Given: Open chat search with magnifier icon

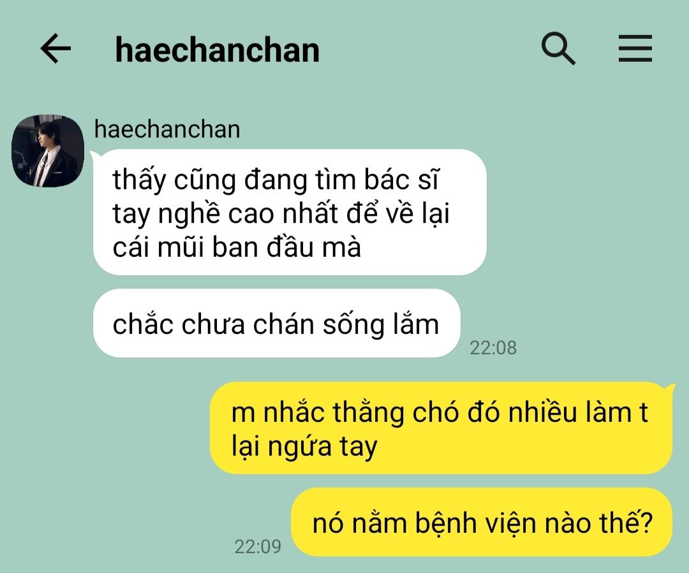Looking at the screenshot, I should point(558,48).
